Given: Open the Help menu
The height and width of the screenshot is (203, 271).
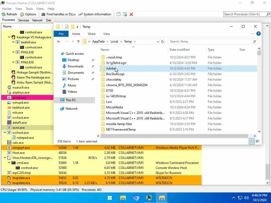Looking at the screenshot, I should click(x=51, y=9).
